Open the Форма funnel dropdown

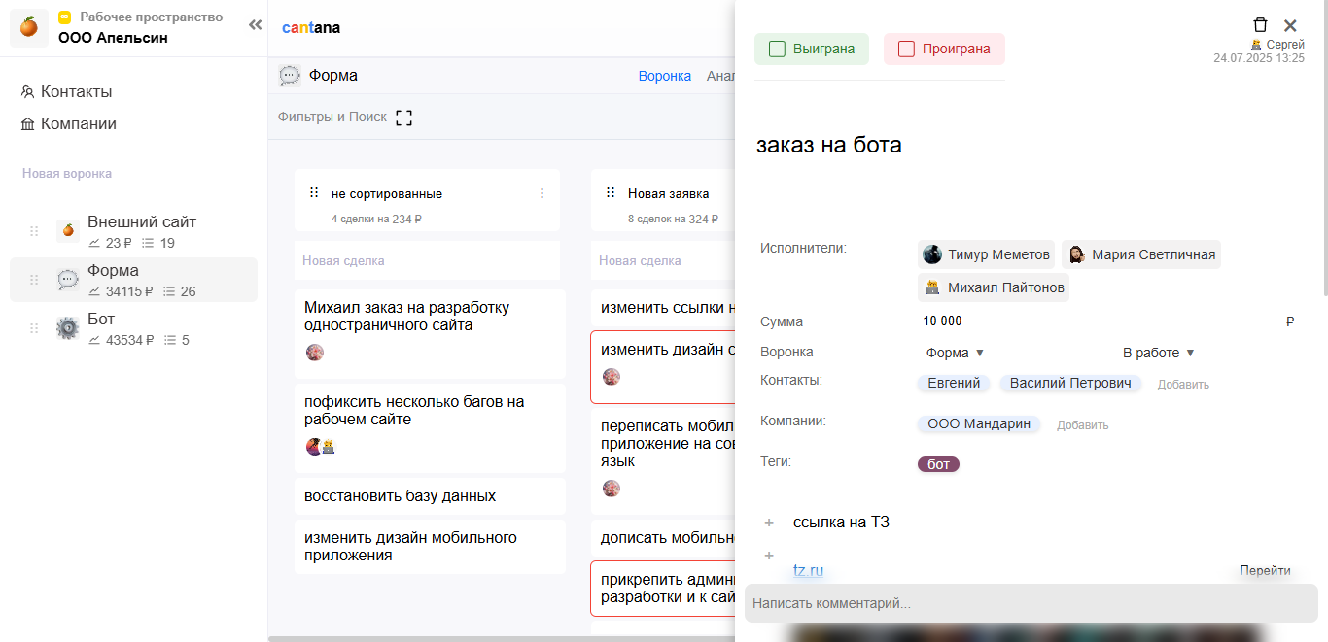coord(953,351)
